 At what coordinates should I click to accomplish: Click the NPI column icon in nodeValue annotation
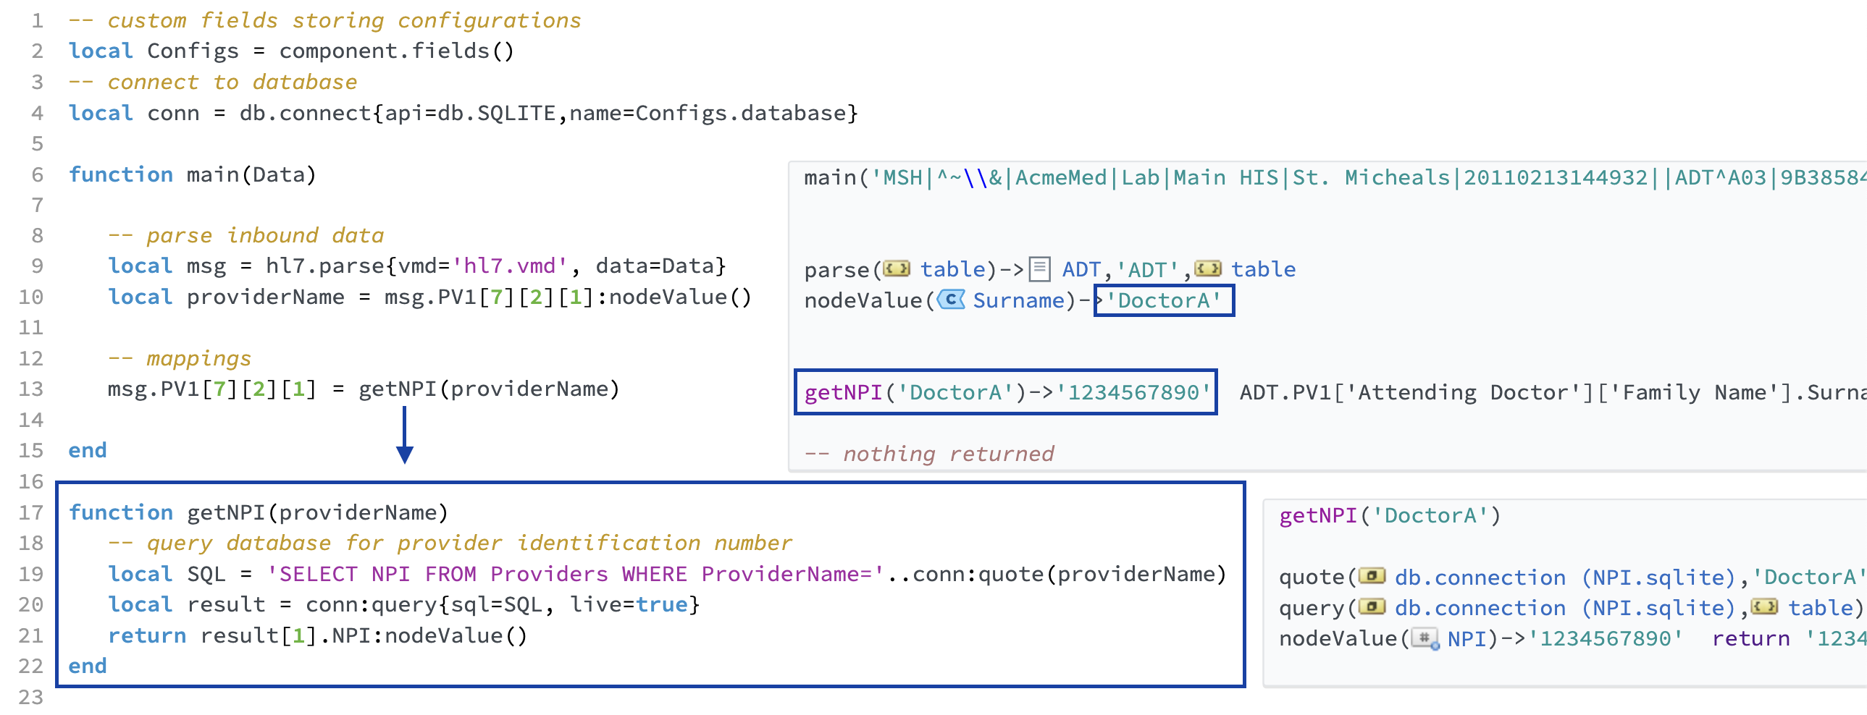[x=1425, y=638]
